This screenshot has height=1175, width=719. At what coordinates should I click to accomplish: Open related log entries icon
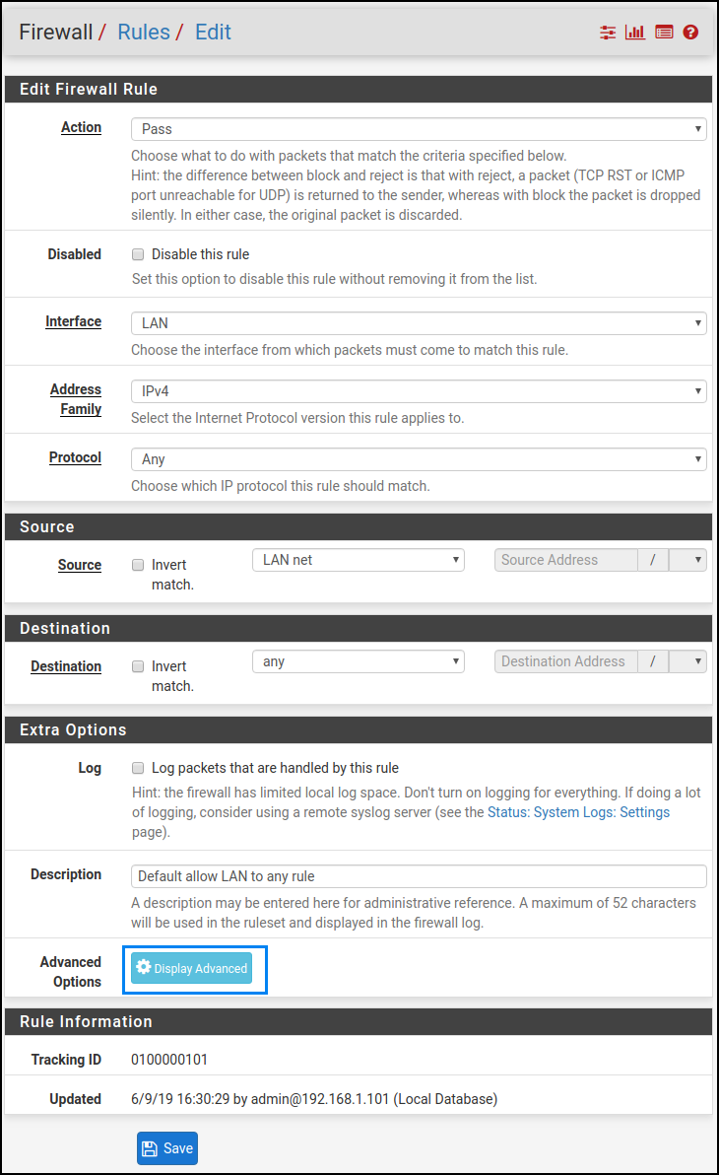click(664, 33)
